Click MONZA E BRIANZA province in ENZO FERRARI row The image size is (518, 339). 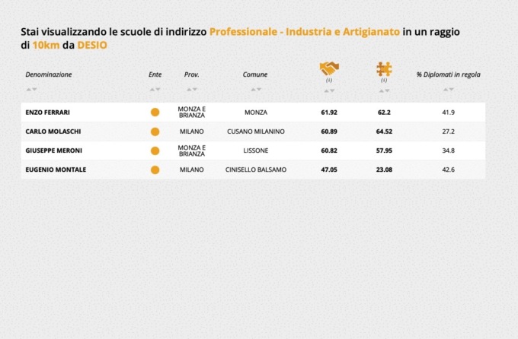(x=192, y=112)
